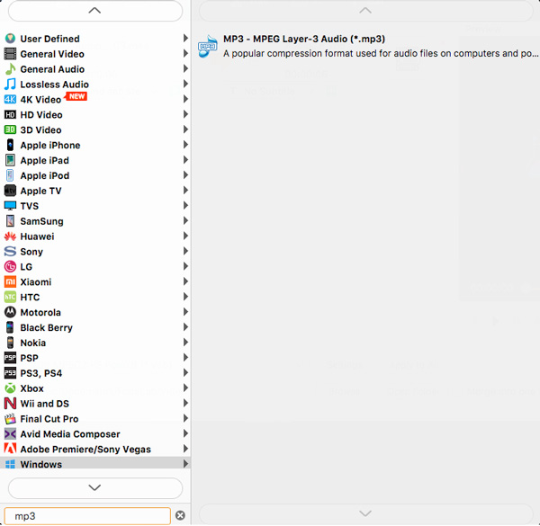
Task: Click the mp3 search input field
Action: (x=87, y=516)
